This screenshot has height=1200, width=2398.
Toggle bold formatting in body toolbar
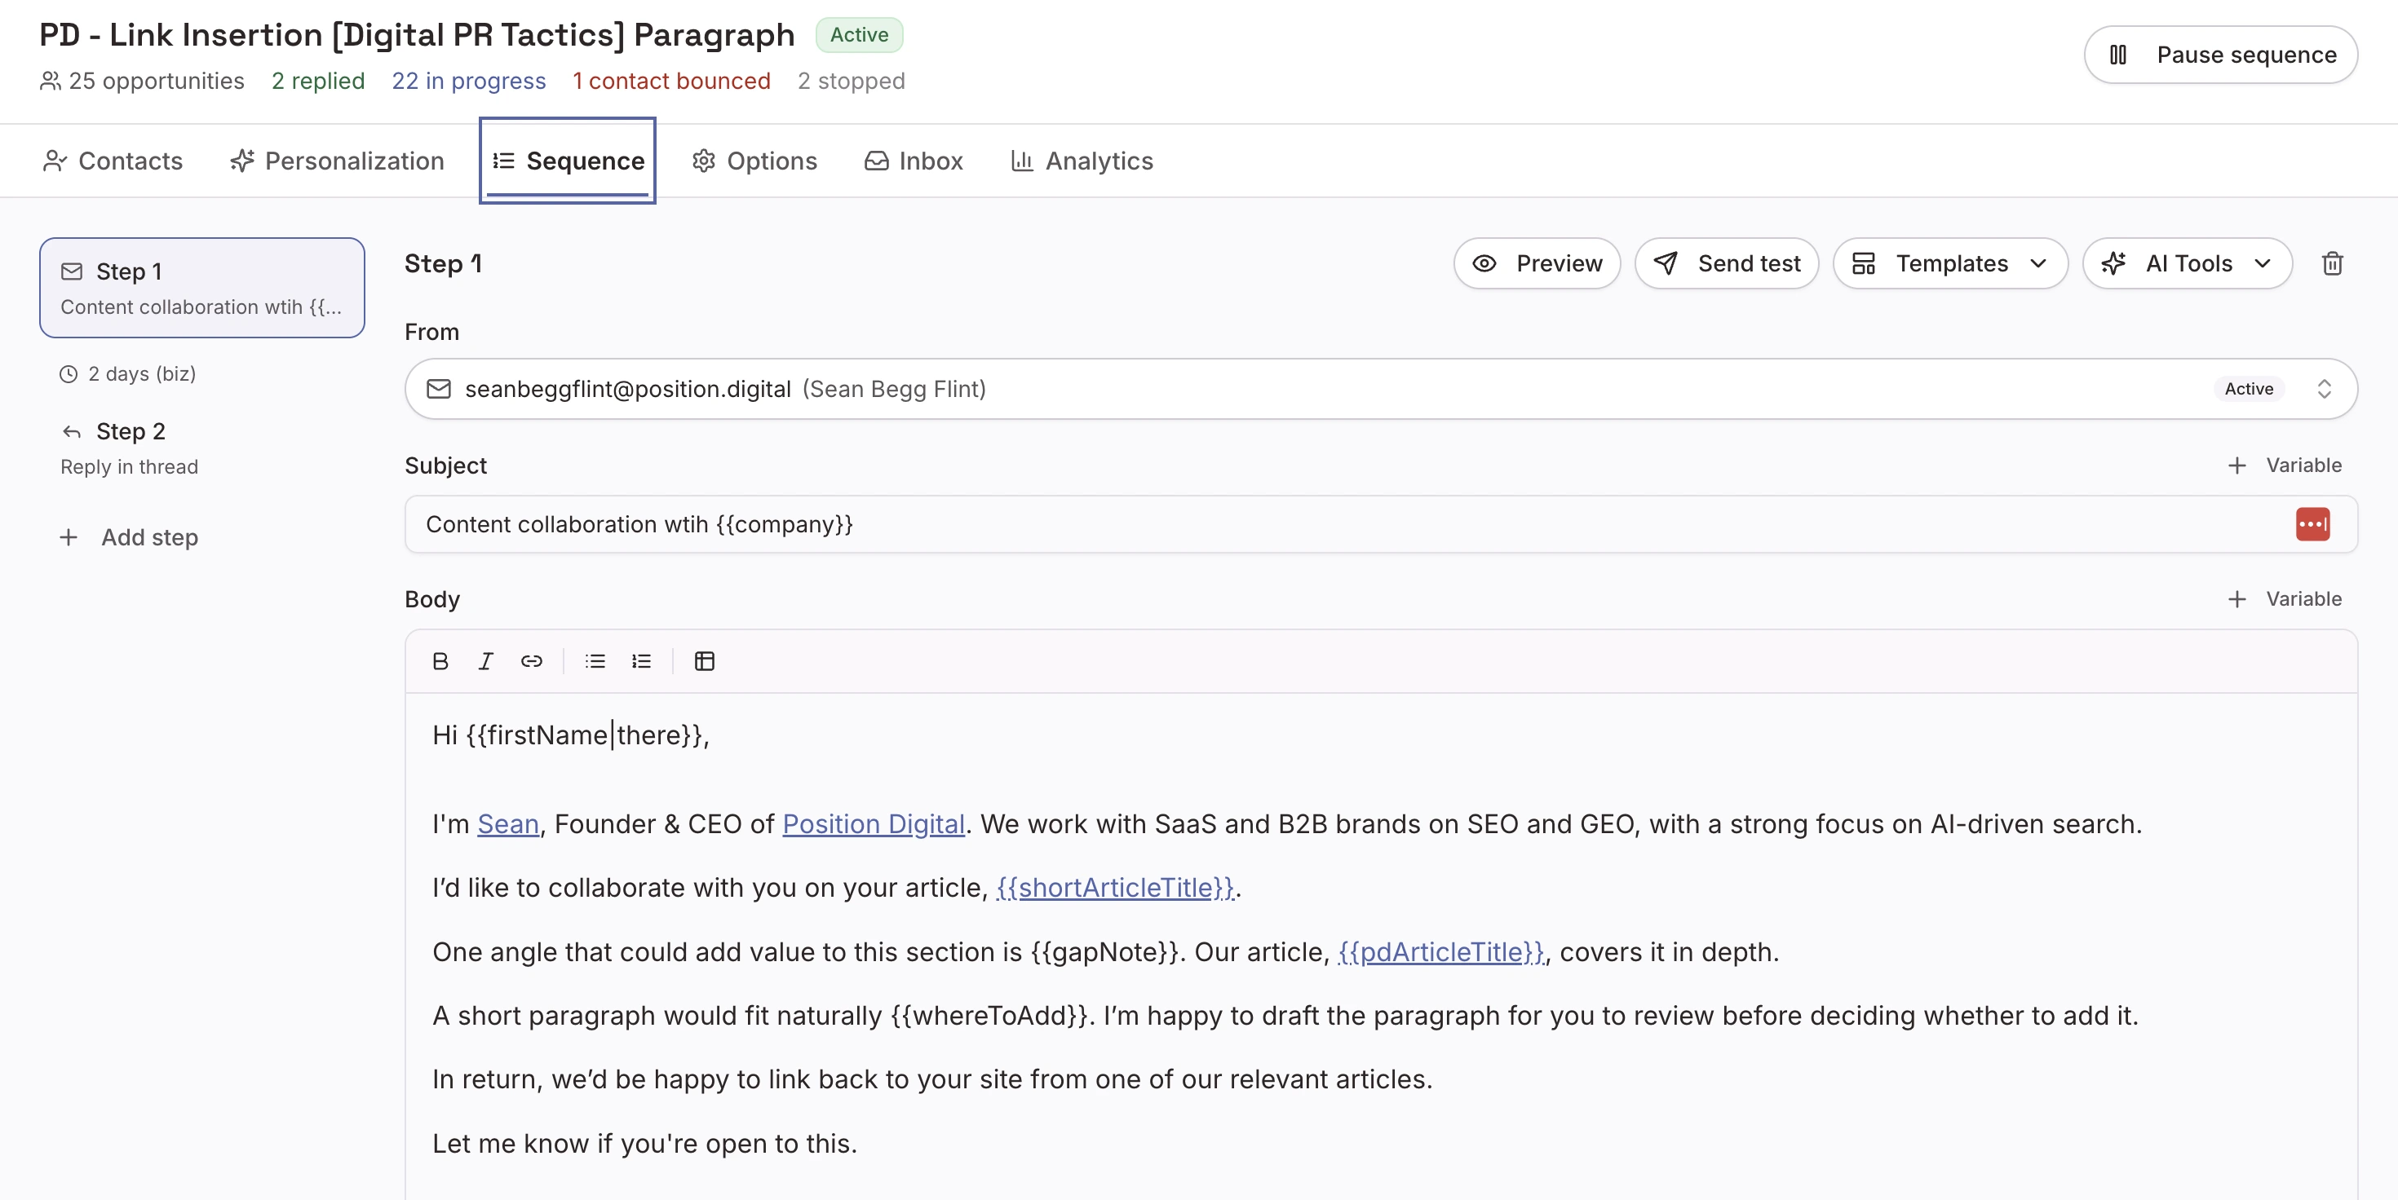coord(440,661)
